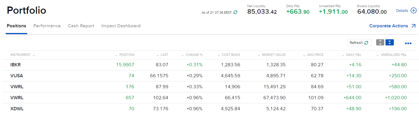Click the Portfolio page heading
The height and width of the screenshot is (115, 419).
26,10
